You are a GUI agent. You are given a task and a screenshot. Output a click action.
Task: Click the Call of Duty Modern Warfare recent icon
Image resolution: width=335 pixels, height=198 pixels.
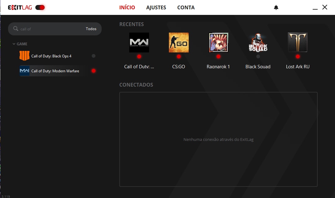139,43
